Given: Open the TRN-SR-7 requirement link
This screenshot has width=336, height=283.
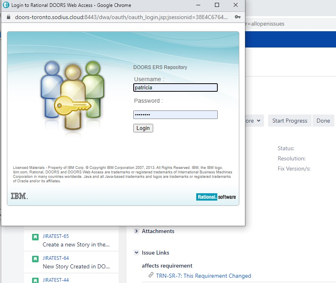Looking at the screenshot, I should point(203,276).
